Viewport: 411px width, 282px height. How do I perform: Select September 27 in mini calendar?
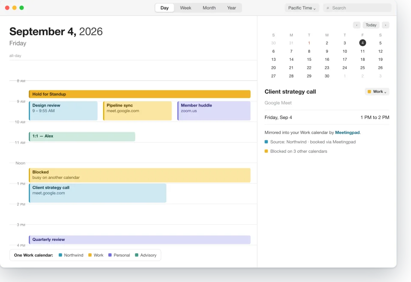[274, 76]
